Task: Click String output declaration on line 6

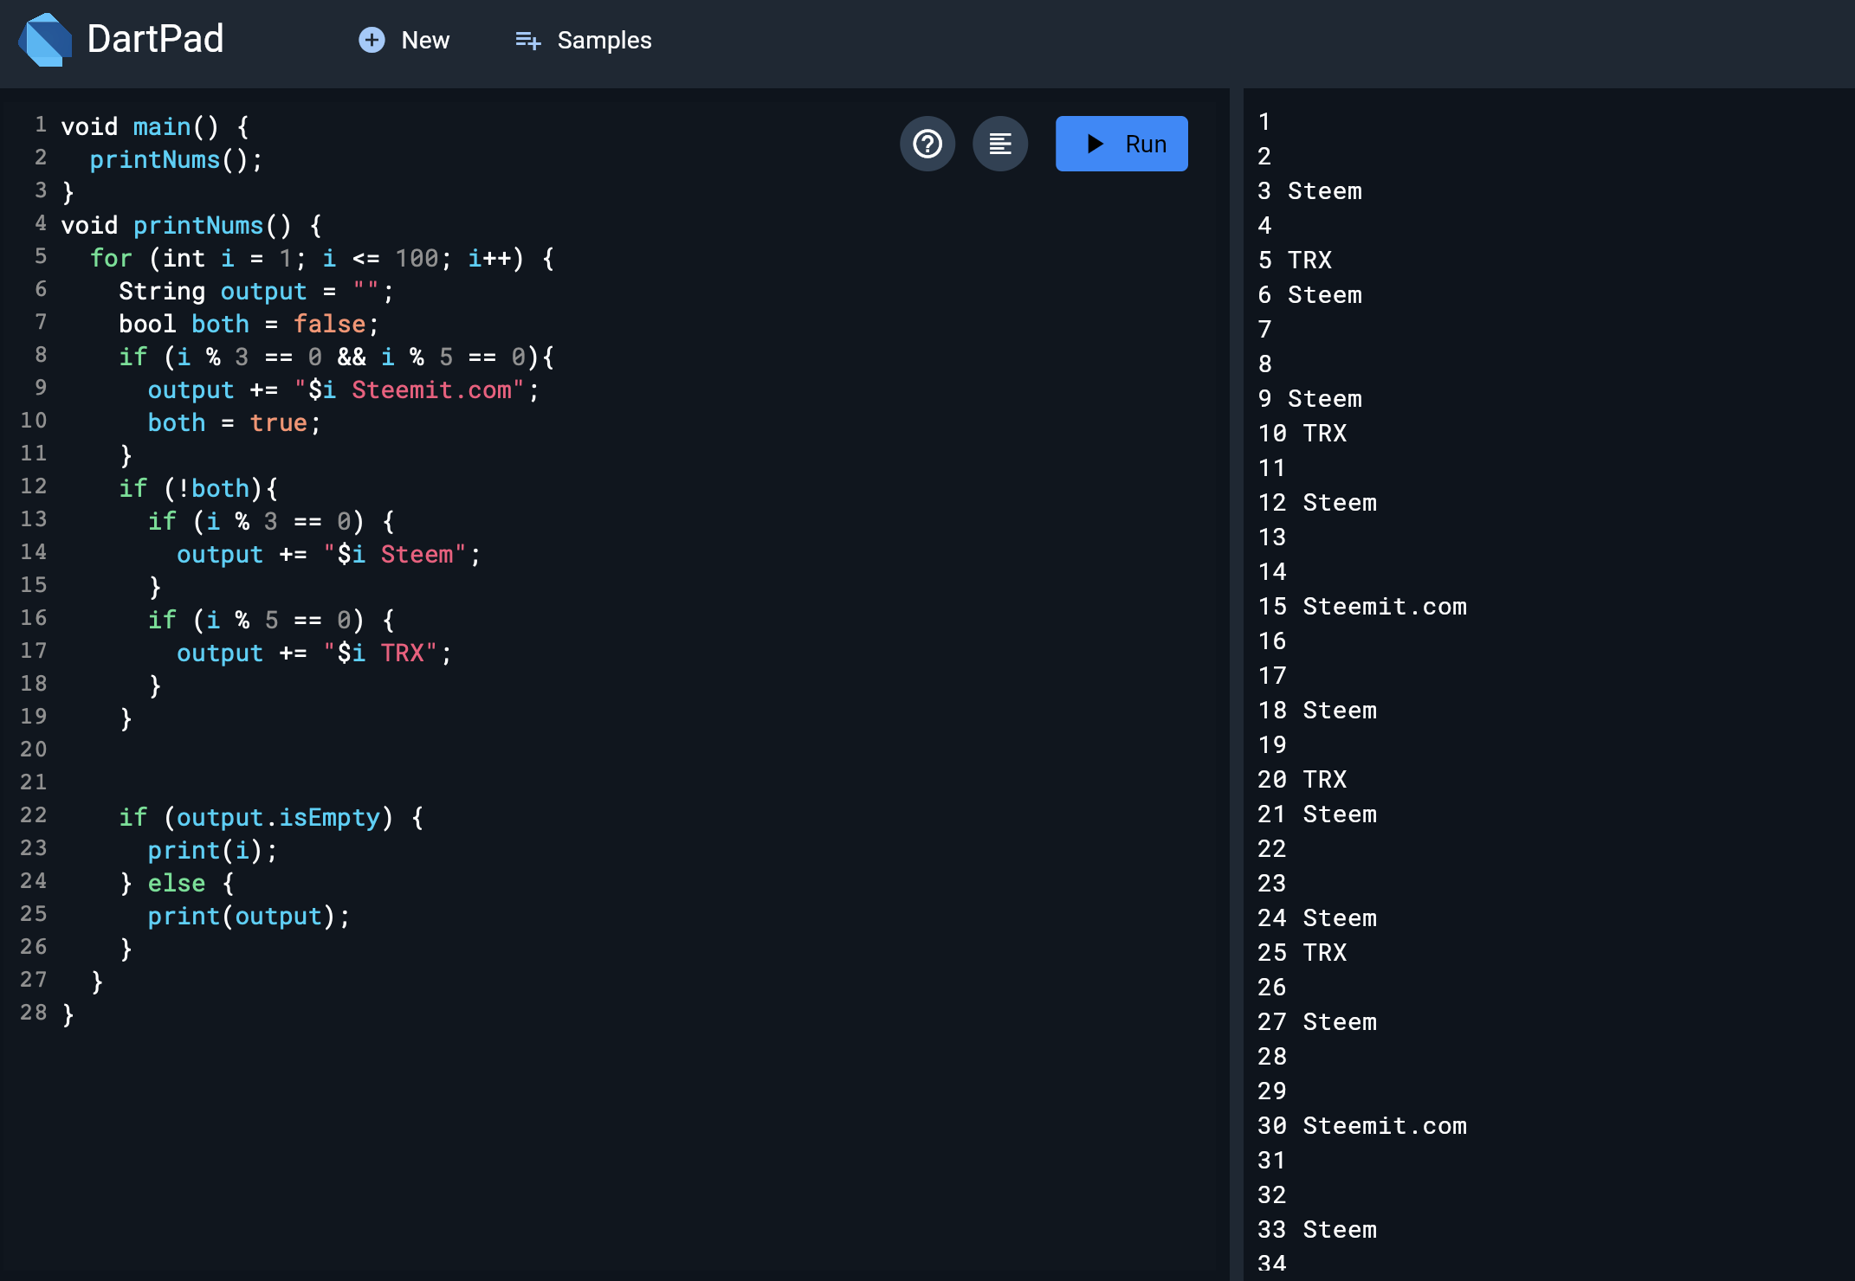Action: (255, 291)
